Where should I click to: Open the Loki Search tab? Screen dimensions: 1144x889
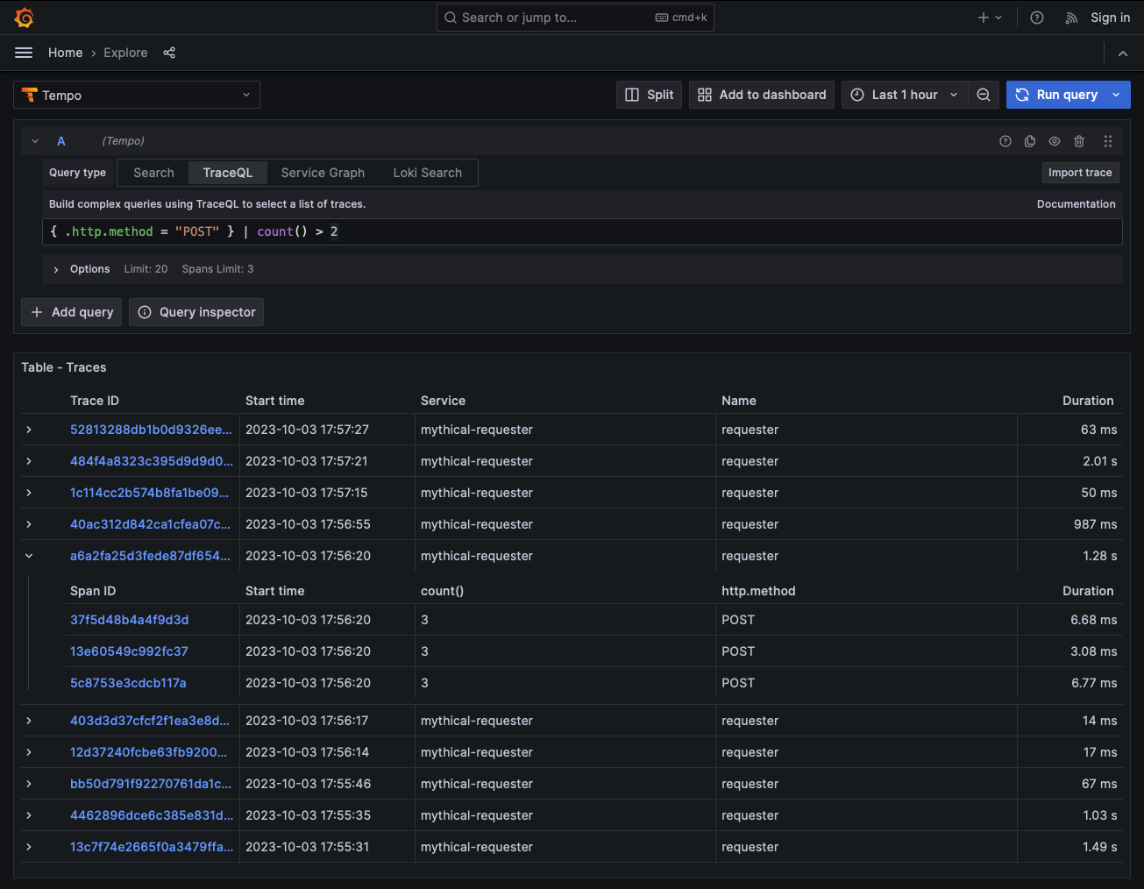(427, 173)
